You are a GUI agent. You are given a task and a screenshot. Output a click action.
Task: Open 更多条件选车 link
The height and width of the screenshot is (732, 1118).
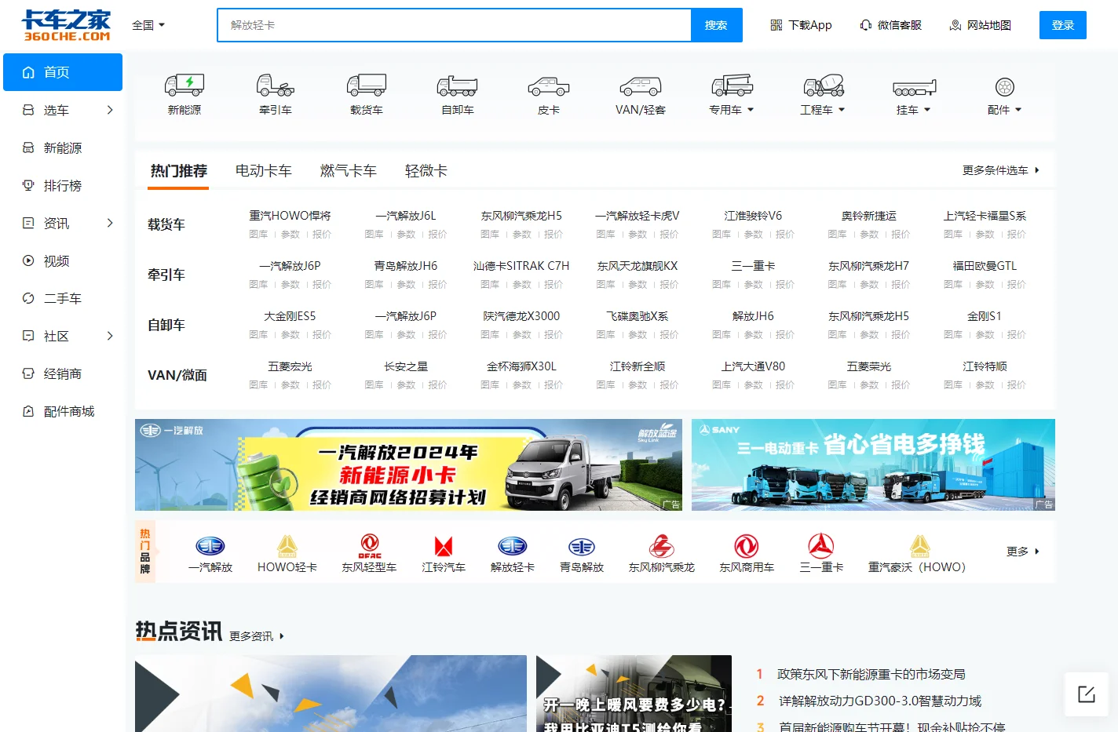[1001, 170]
